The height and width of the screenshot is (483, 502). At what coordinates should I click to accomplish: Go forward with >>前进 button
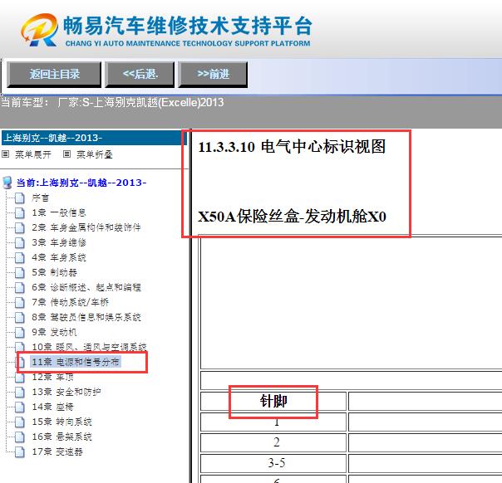click(213, 74)
